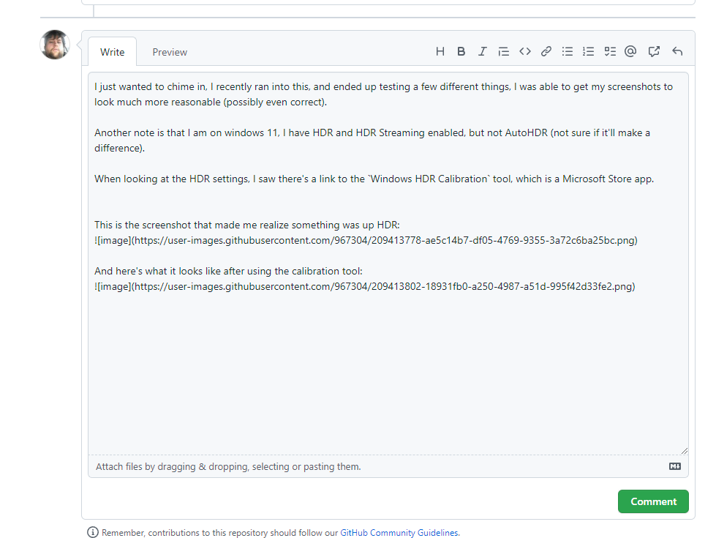Switch to the Preview tab
This screenshot has height=538, width=716.
pyautogui.click(x=169, y=51)
